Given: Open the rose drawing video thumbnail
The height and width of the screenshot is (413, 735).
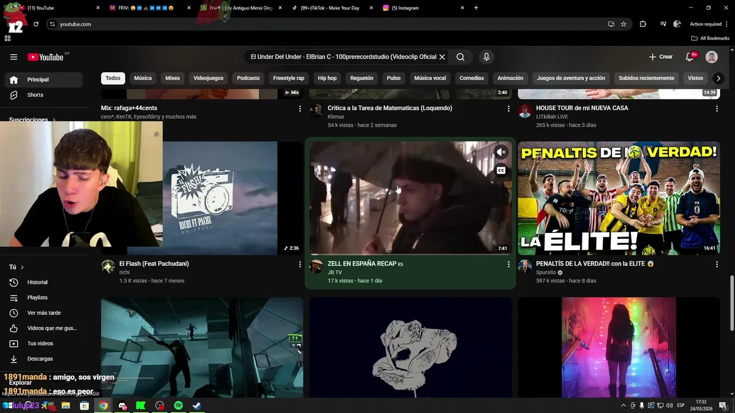Looking at the screenshot, I should coord(410,347).
